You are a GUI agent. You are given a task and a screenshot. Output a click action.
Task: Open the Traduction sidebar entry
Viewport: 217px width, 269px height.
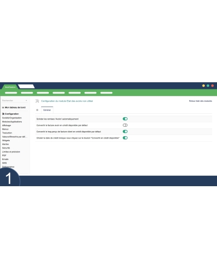coord(7,133)
